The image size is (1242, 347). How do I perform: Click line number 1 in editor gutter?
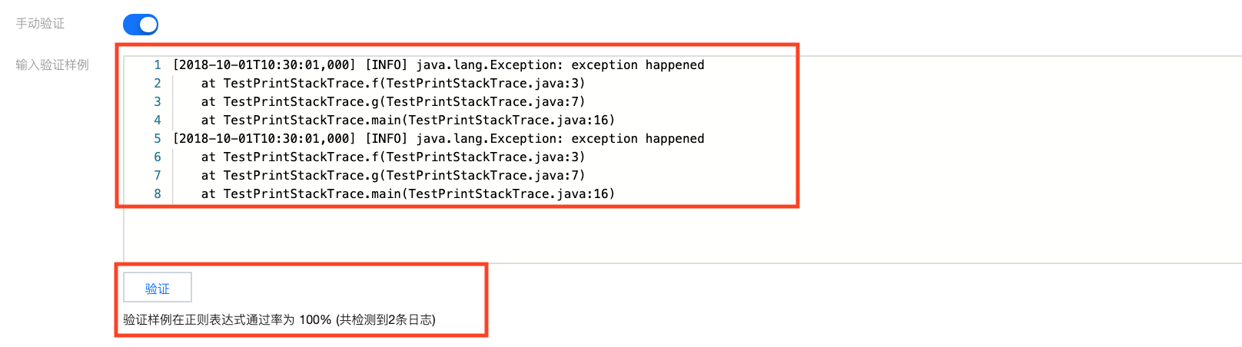point(157,65)
